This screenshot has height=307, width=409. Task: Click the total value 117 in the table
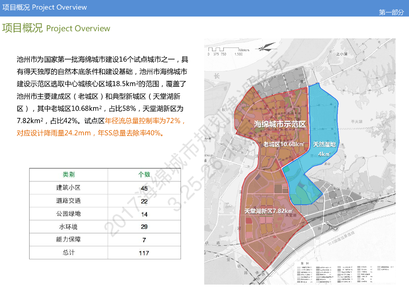coord(144,253)
